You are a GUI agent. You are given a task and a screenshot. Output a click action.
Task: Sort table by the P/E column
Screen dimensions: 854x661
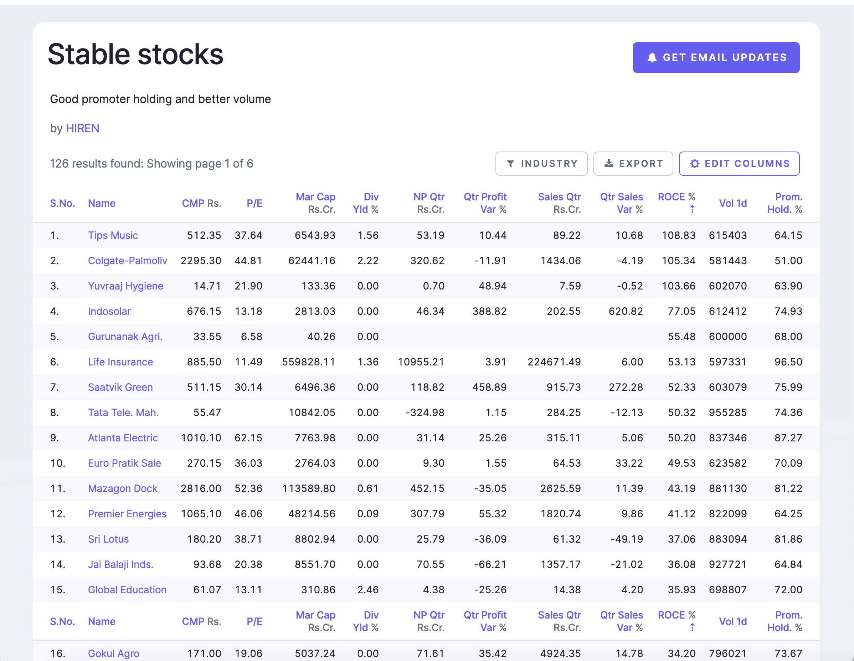click(254, 203)
